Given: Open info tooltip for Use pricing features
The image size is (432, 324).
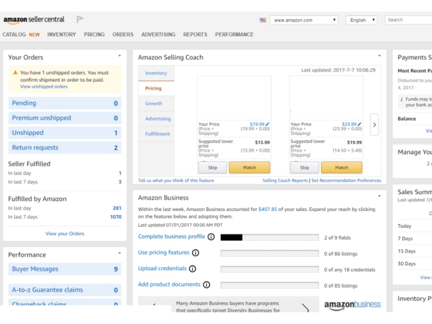Looking at the screenshot, I should pyautogui.click(x=195, y=253).
